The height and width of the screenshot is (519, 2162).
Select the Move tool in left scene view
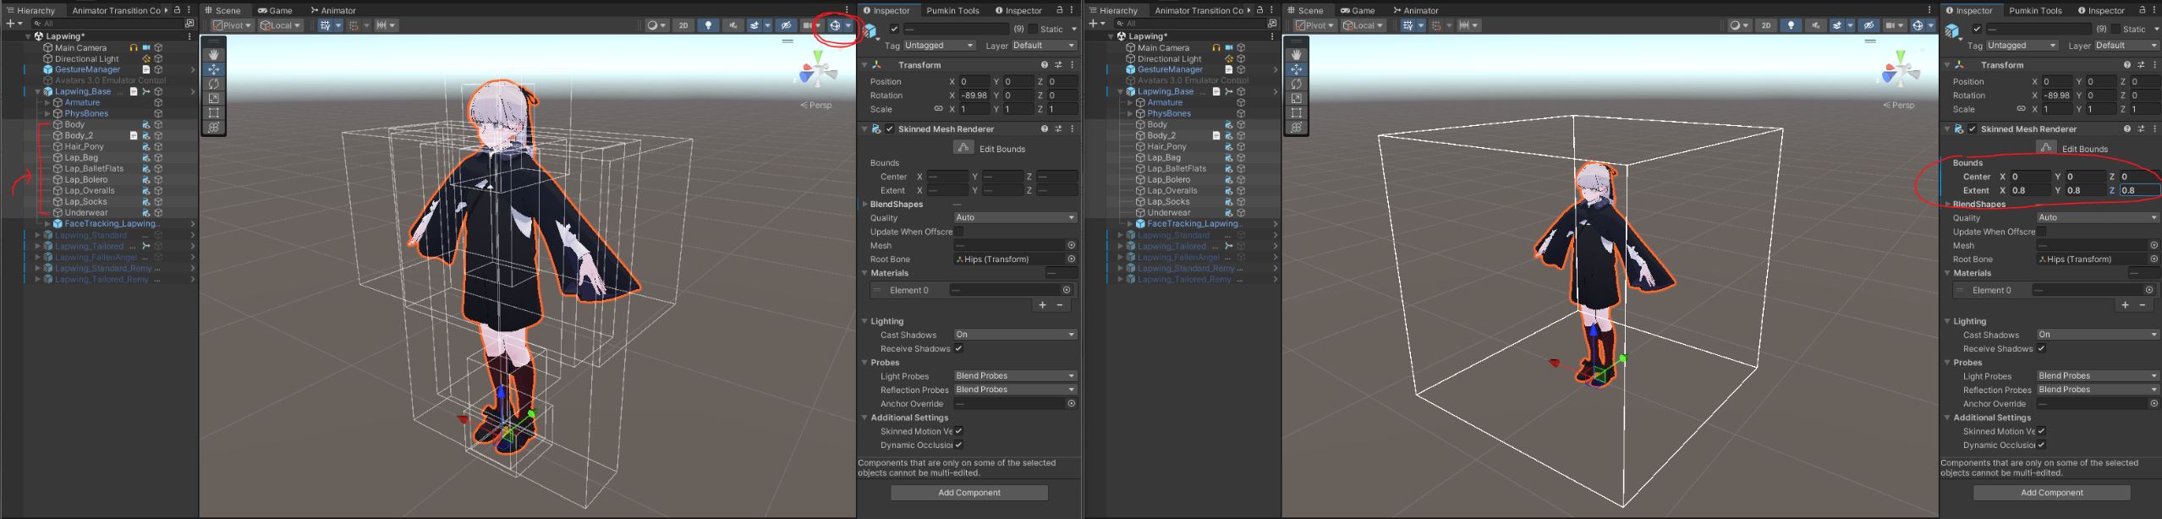213,69
